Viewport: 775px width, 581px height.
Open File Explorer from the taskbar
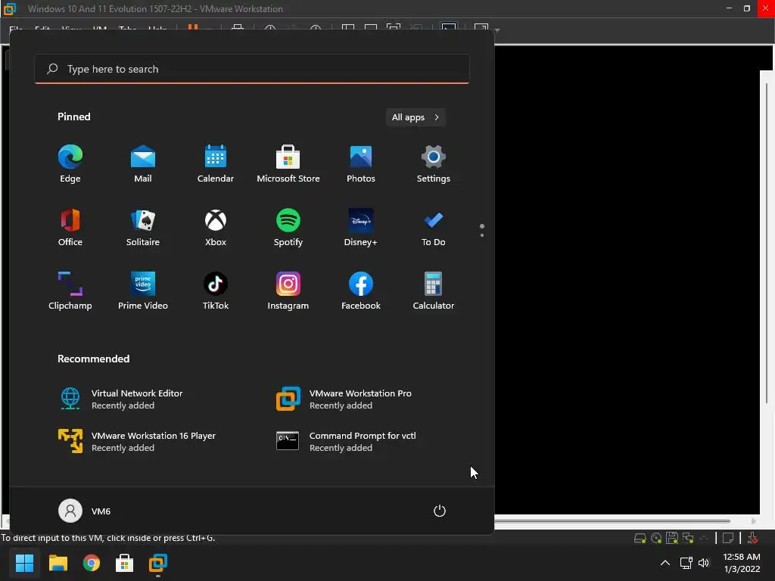[58, 563]
